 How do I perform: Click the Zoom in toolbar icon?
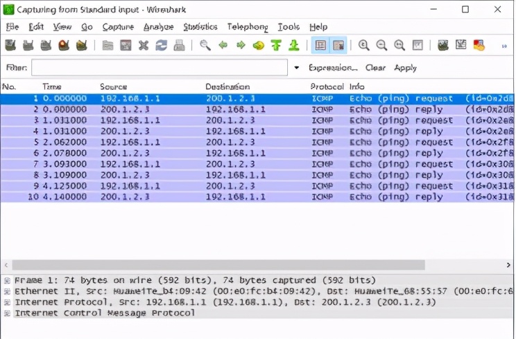point(363,46)
